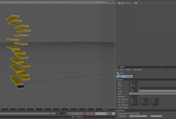The height and width of the screenshot is (119, 176).
Task: Toggle Aggiornamento in Tempo Reale checkbox
Action: [x=141, y=113]
